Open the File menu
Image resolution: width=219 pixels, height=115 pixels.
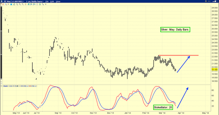point(47,1)
